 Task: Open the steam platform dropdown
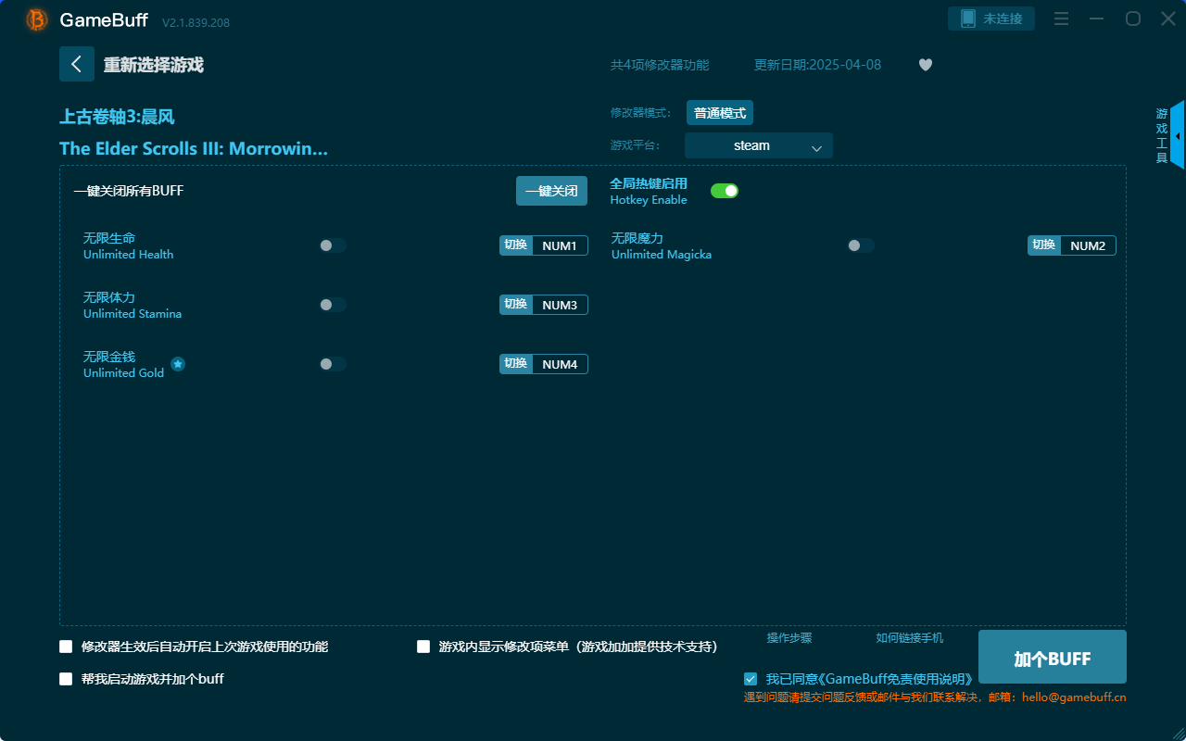coord(758,145)
